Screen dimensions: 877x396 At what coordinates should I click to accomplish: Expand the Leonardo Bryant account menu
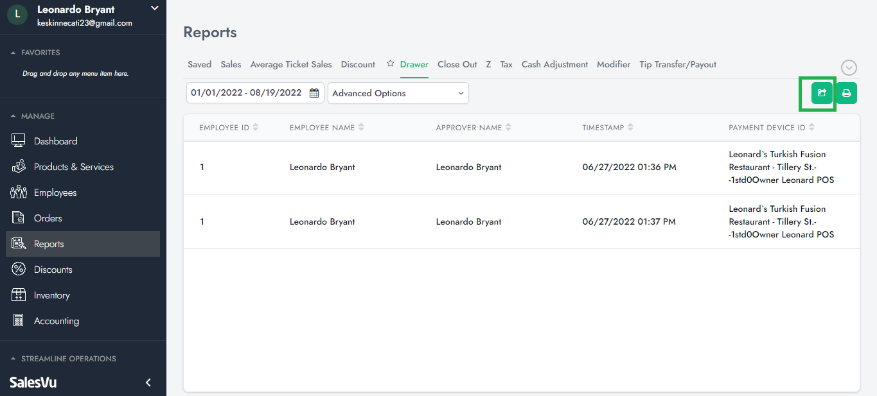tap(154, 8)
